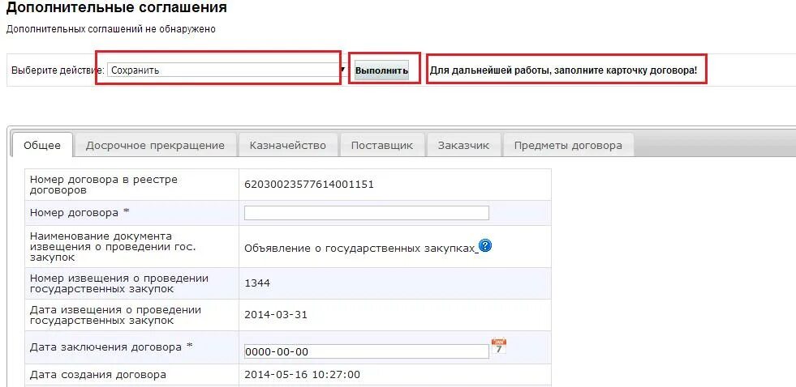Click the Дата заключения договора label
796x387 pixels.
click(111, 347)
